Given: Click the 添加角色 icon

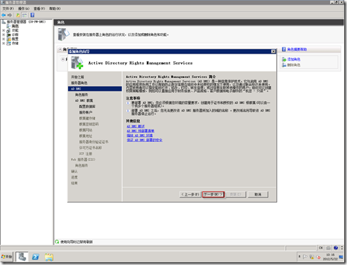Looking at the screenshot, I should click(x=284, y=59).
